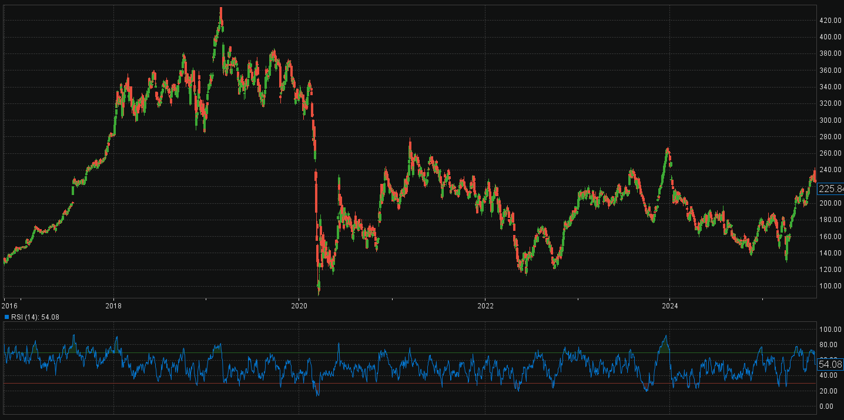Screen dimensions: 844x420
Task: Click the RSI peak just before 2024
Action: click(665, 336)
